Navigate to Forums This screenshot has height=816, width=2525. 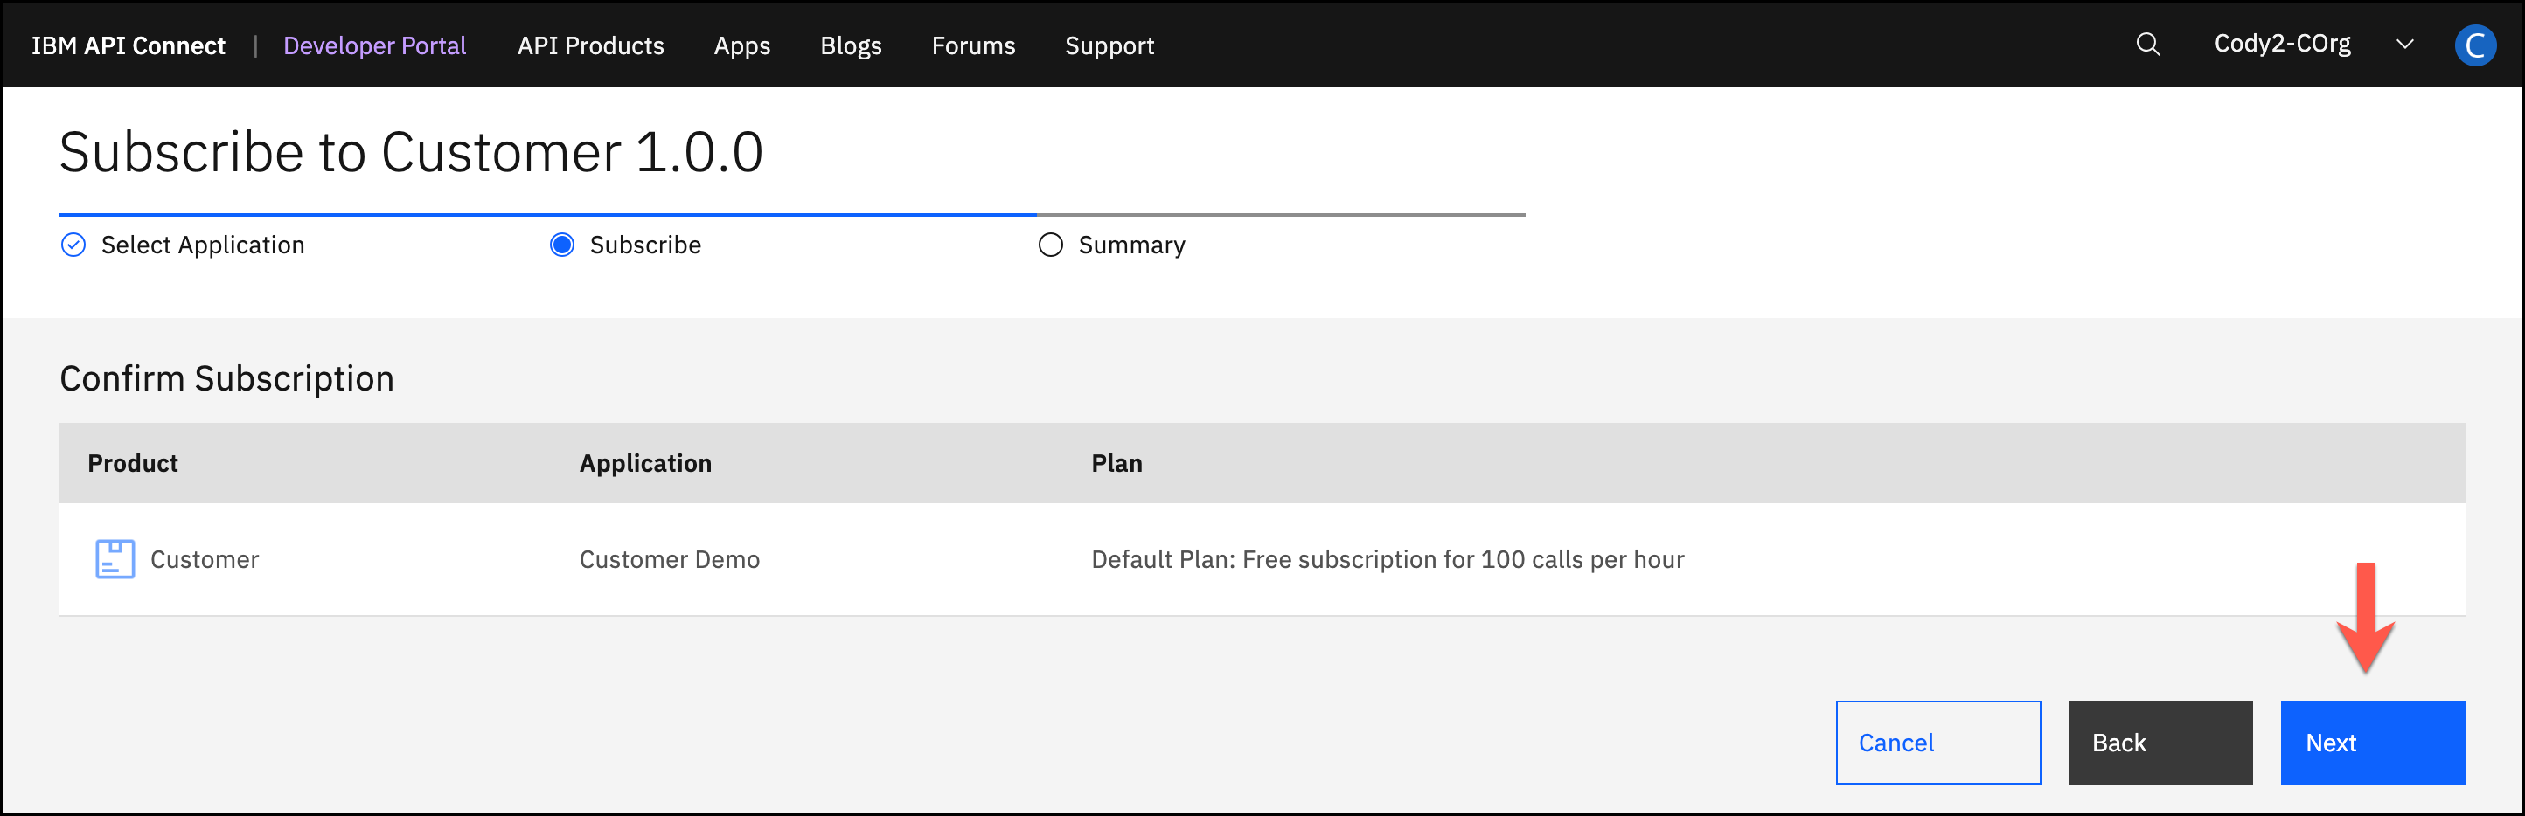click(x=972, y=46)
